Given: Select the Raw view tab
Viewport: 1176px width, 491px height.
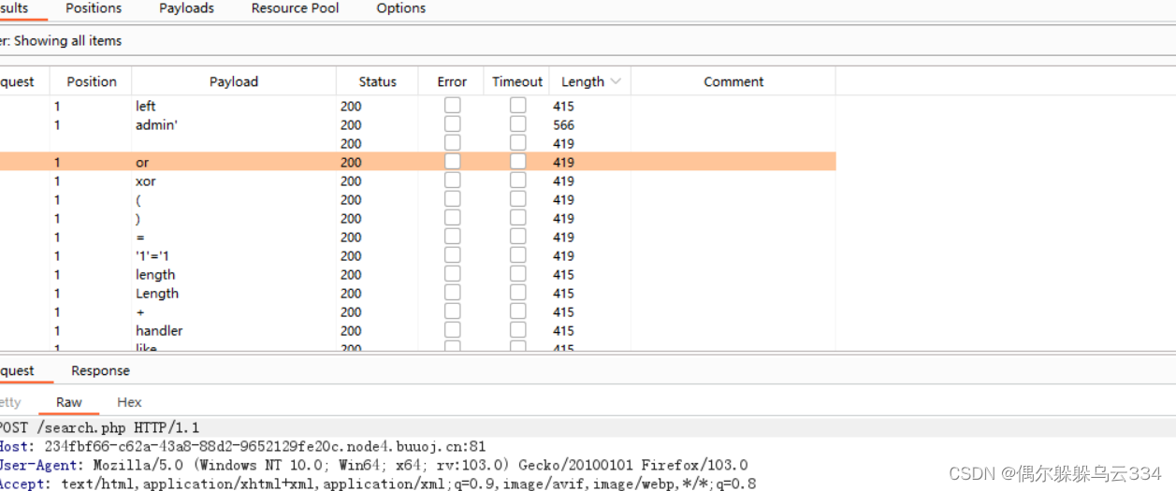Looking at the screenshot, I should [x=69, y=402].
